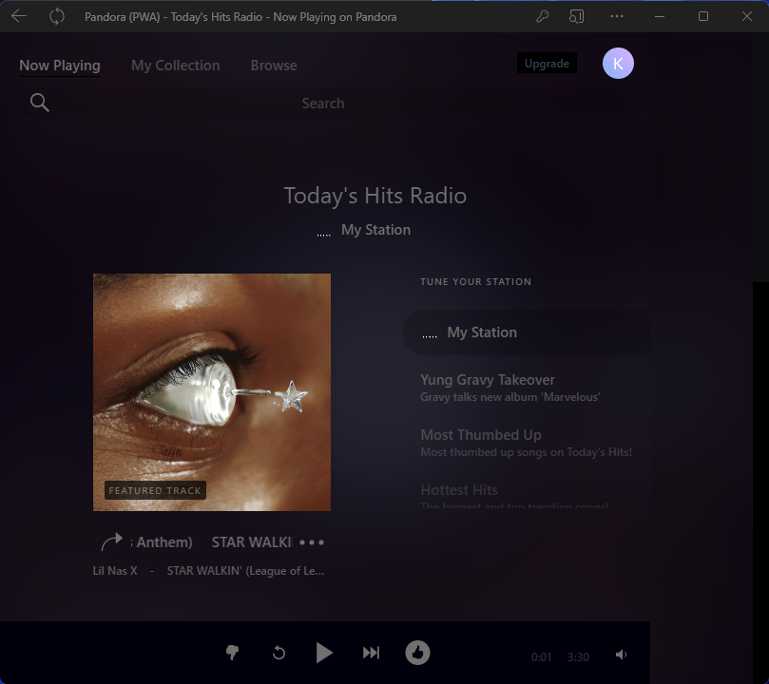Type in the Search field
The width and height of the screenshot is (769, 684).
323,104
